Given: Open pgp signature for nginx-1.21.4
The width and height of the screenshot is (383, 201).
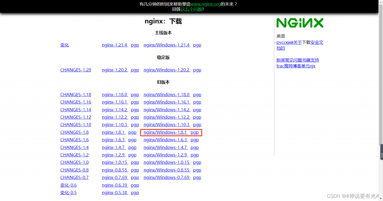Looking at the screenshot, I should pos(135,45).
